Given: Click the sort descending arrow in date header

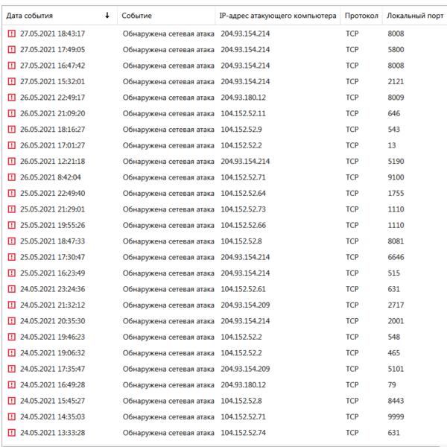Looking at the screenshot, I should tap(107, 16).
